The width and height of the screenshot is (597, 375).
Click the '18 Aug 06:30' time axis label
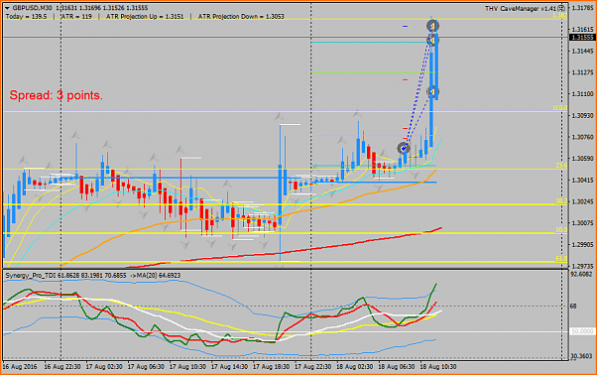(x=397, y=367)
